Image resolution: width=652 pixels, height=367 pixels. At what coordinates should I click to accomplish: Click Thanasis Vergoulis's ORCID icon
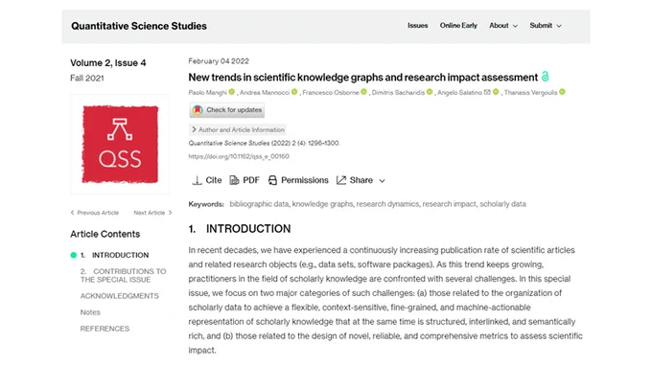[x=562, y=92]
